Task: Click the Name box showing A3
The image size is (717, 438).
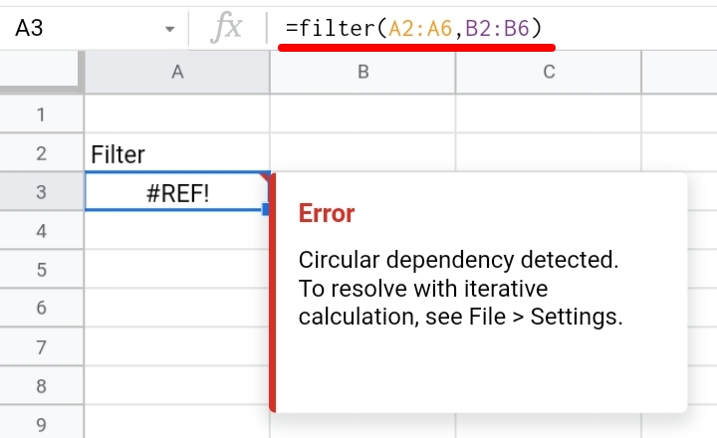Action: (94, 28)
